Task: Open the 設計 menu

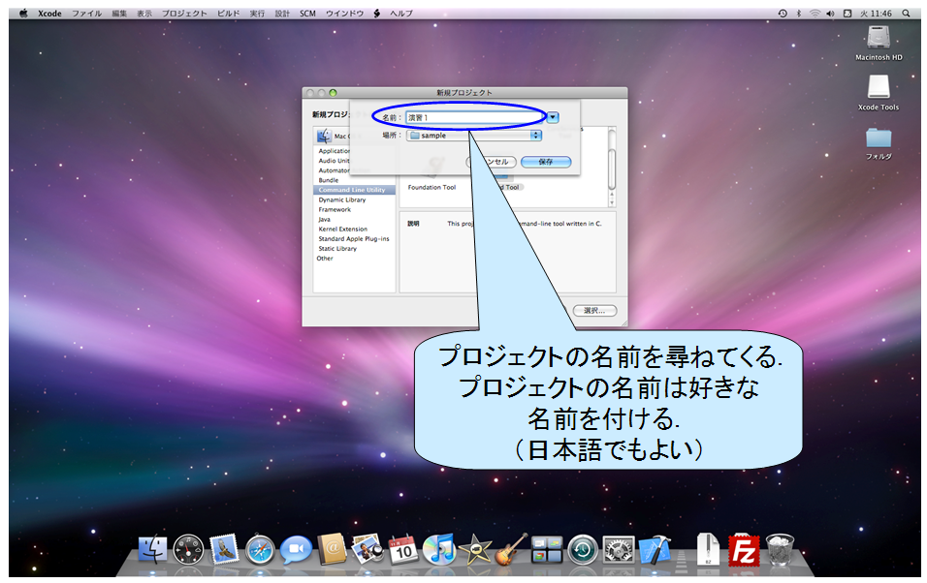Action: [x=282, y=13]
